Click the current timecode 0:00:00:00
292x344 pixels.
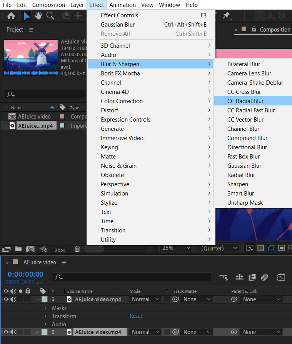click(25, 274)
